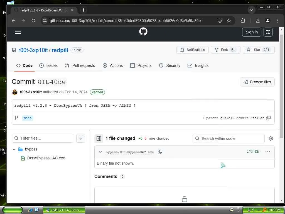Switch to the Actions tab
This screenshot has height=214, width=285.
113,65
